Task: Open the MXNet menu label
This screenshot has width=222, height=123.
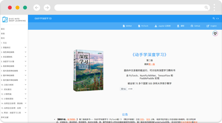Action: tap(129, 26)
